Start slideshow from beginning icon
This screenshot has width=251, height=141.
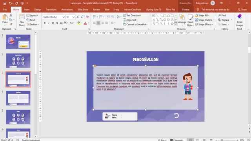tap(22, 3)
